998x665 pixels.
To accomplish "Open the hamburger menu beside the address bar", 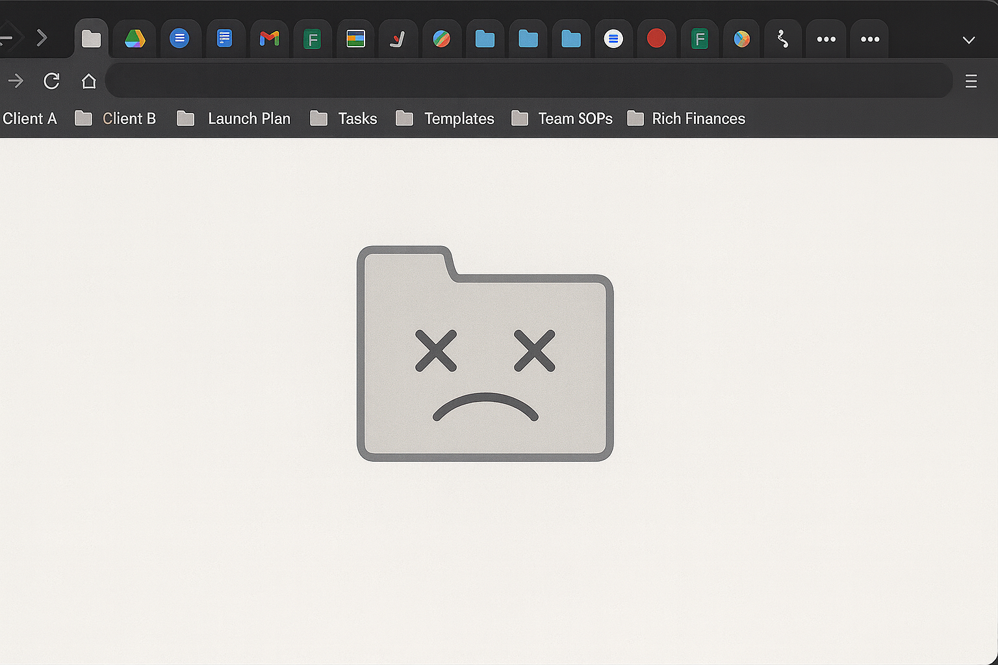I will (971, 81).
